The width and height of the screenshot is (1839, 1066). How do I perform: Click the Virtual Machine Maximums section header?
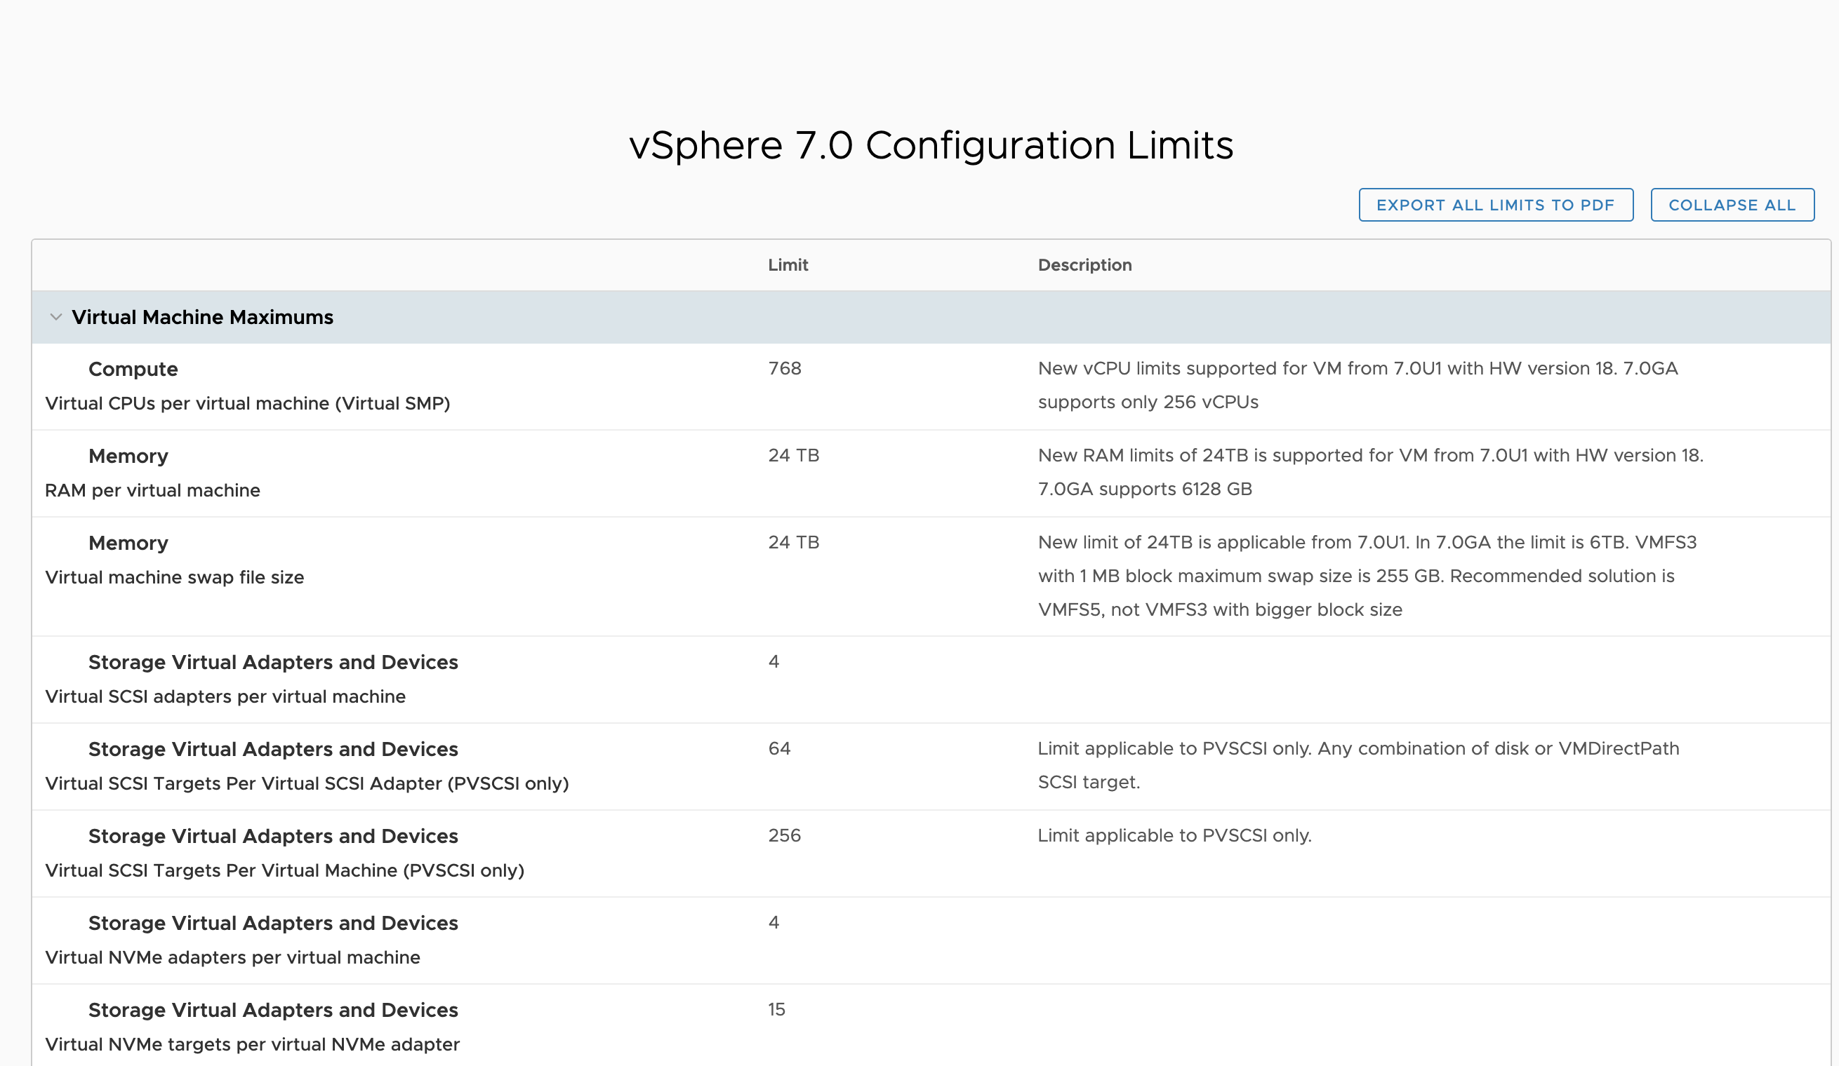coord(202,317)
